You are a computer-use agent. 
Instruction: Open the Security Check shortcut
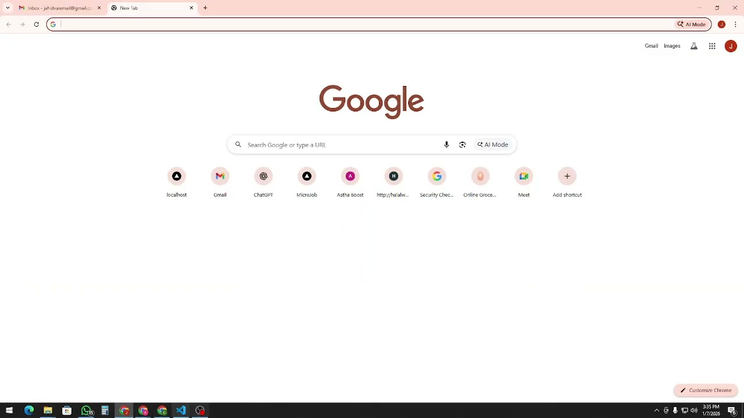[x=437, y=182]
